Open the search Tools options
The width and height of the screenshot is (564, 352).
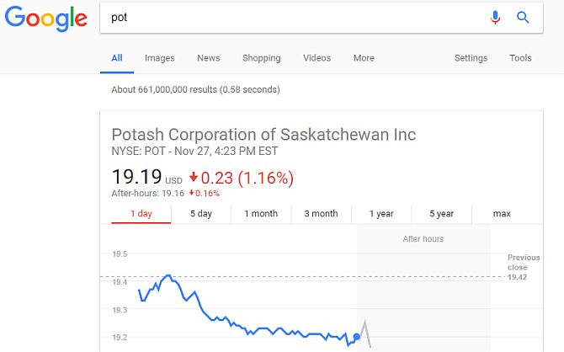click(x=520, y=58)
